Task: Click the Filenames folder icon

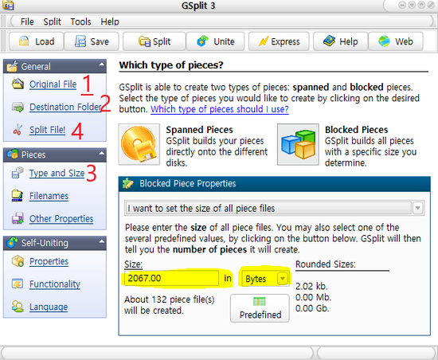Action: (x=18, y=195)
